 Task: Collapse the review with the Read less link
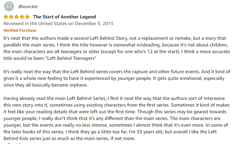[x=13, y=143]
